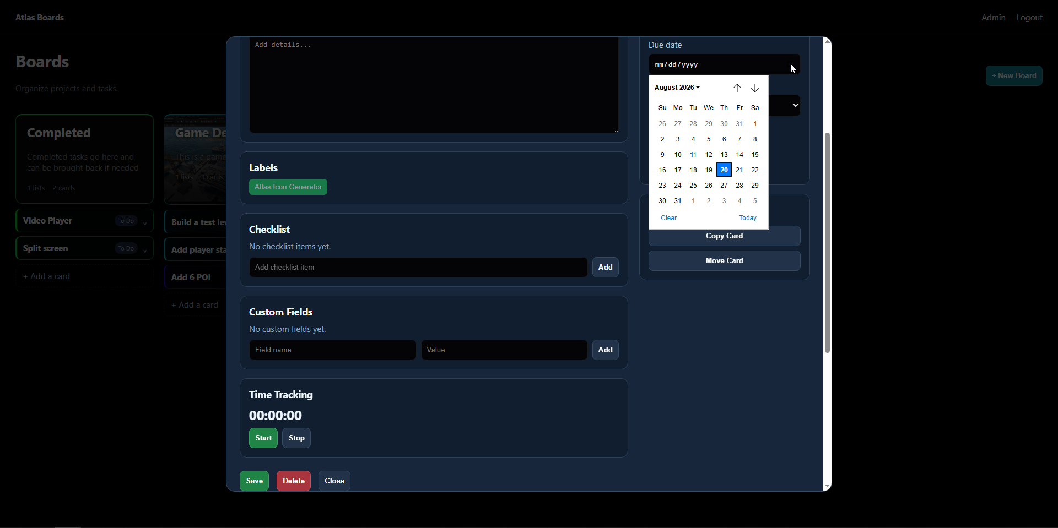This screenshot has width=1058, height=528.
Task: Click the Atlas Icon Generator label
Action: [x=288, y=187]
